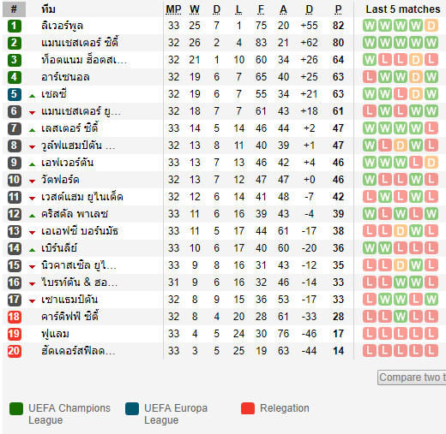Sort table by MP column header
446x434 pixels.
pos(173,9)
